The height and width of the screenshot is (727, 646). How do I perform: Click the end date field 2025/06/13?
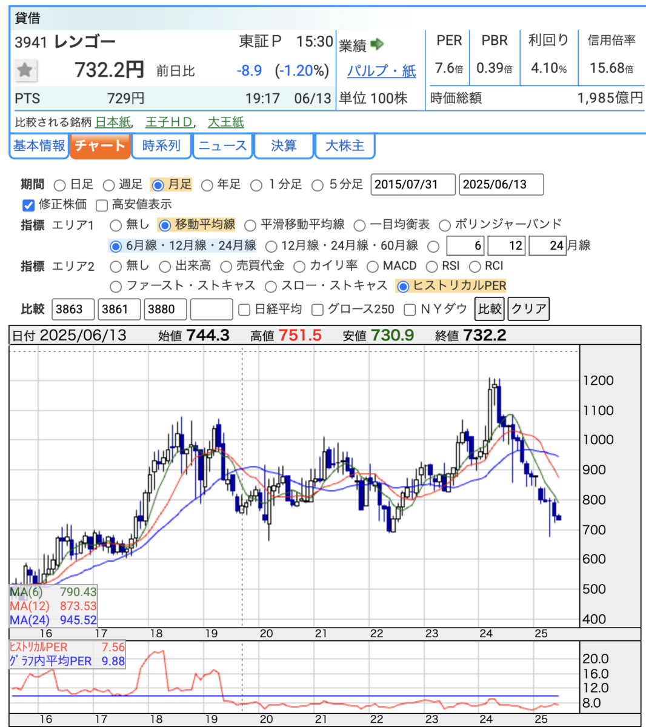coord(501,184)
